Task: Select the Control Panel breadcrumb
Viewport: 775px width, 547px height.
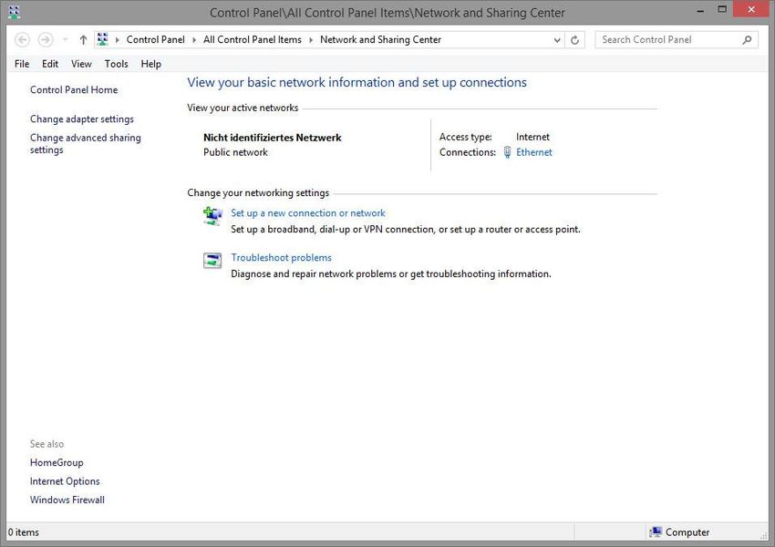Action: [155, 39]
